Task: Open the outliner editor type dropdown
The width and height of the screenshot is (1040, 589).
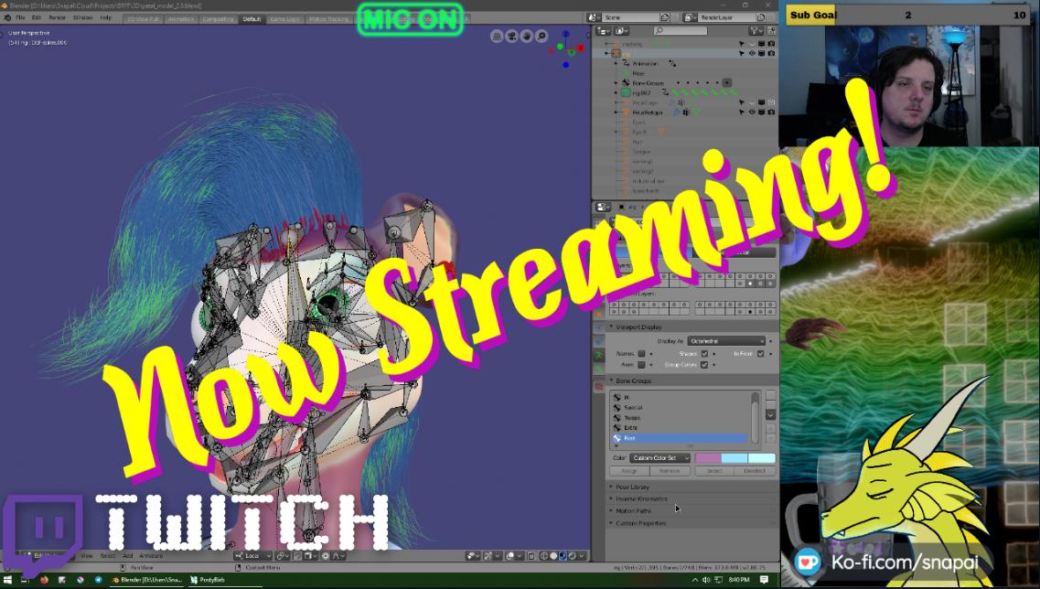Action: tap(603, 30)
